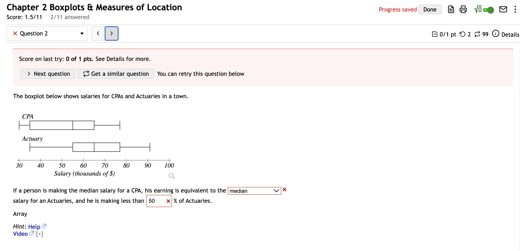Click the 'Array' text
The image size is (527, 251).
(20, 214)
